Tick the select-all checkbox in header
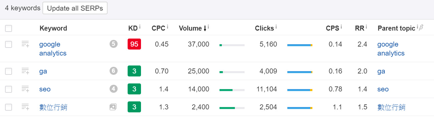The height and width of the screenshot is (120, 434). tap(9, 29)
